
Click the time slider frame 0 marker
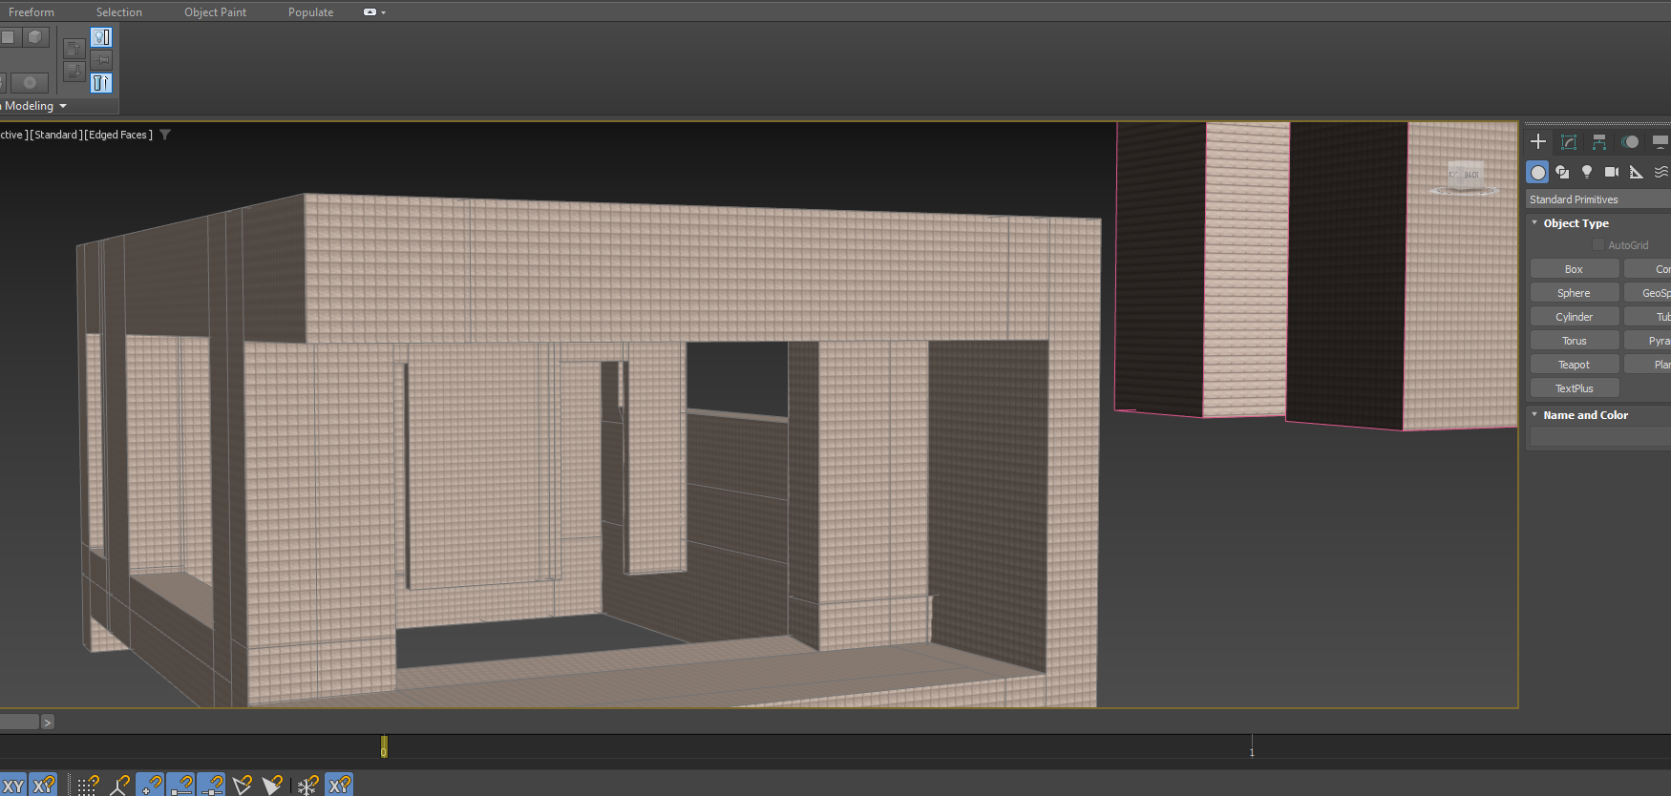tap(384, 746)
